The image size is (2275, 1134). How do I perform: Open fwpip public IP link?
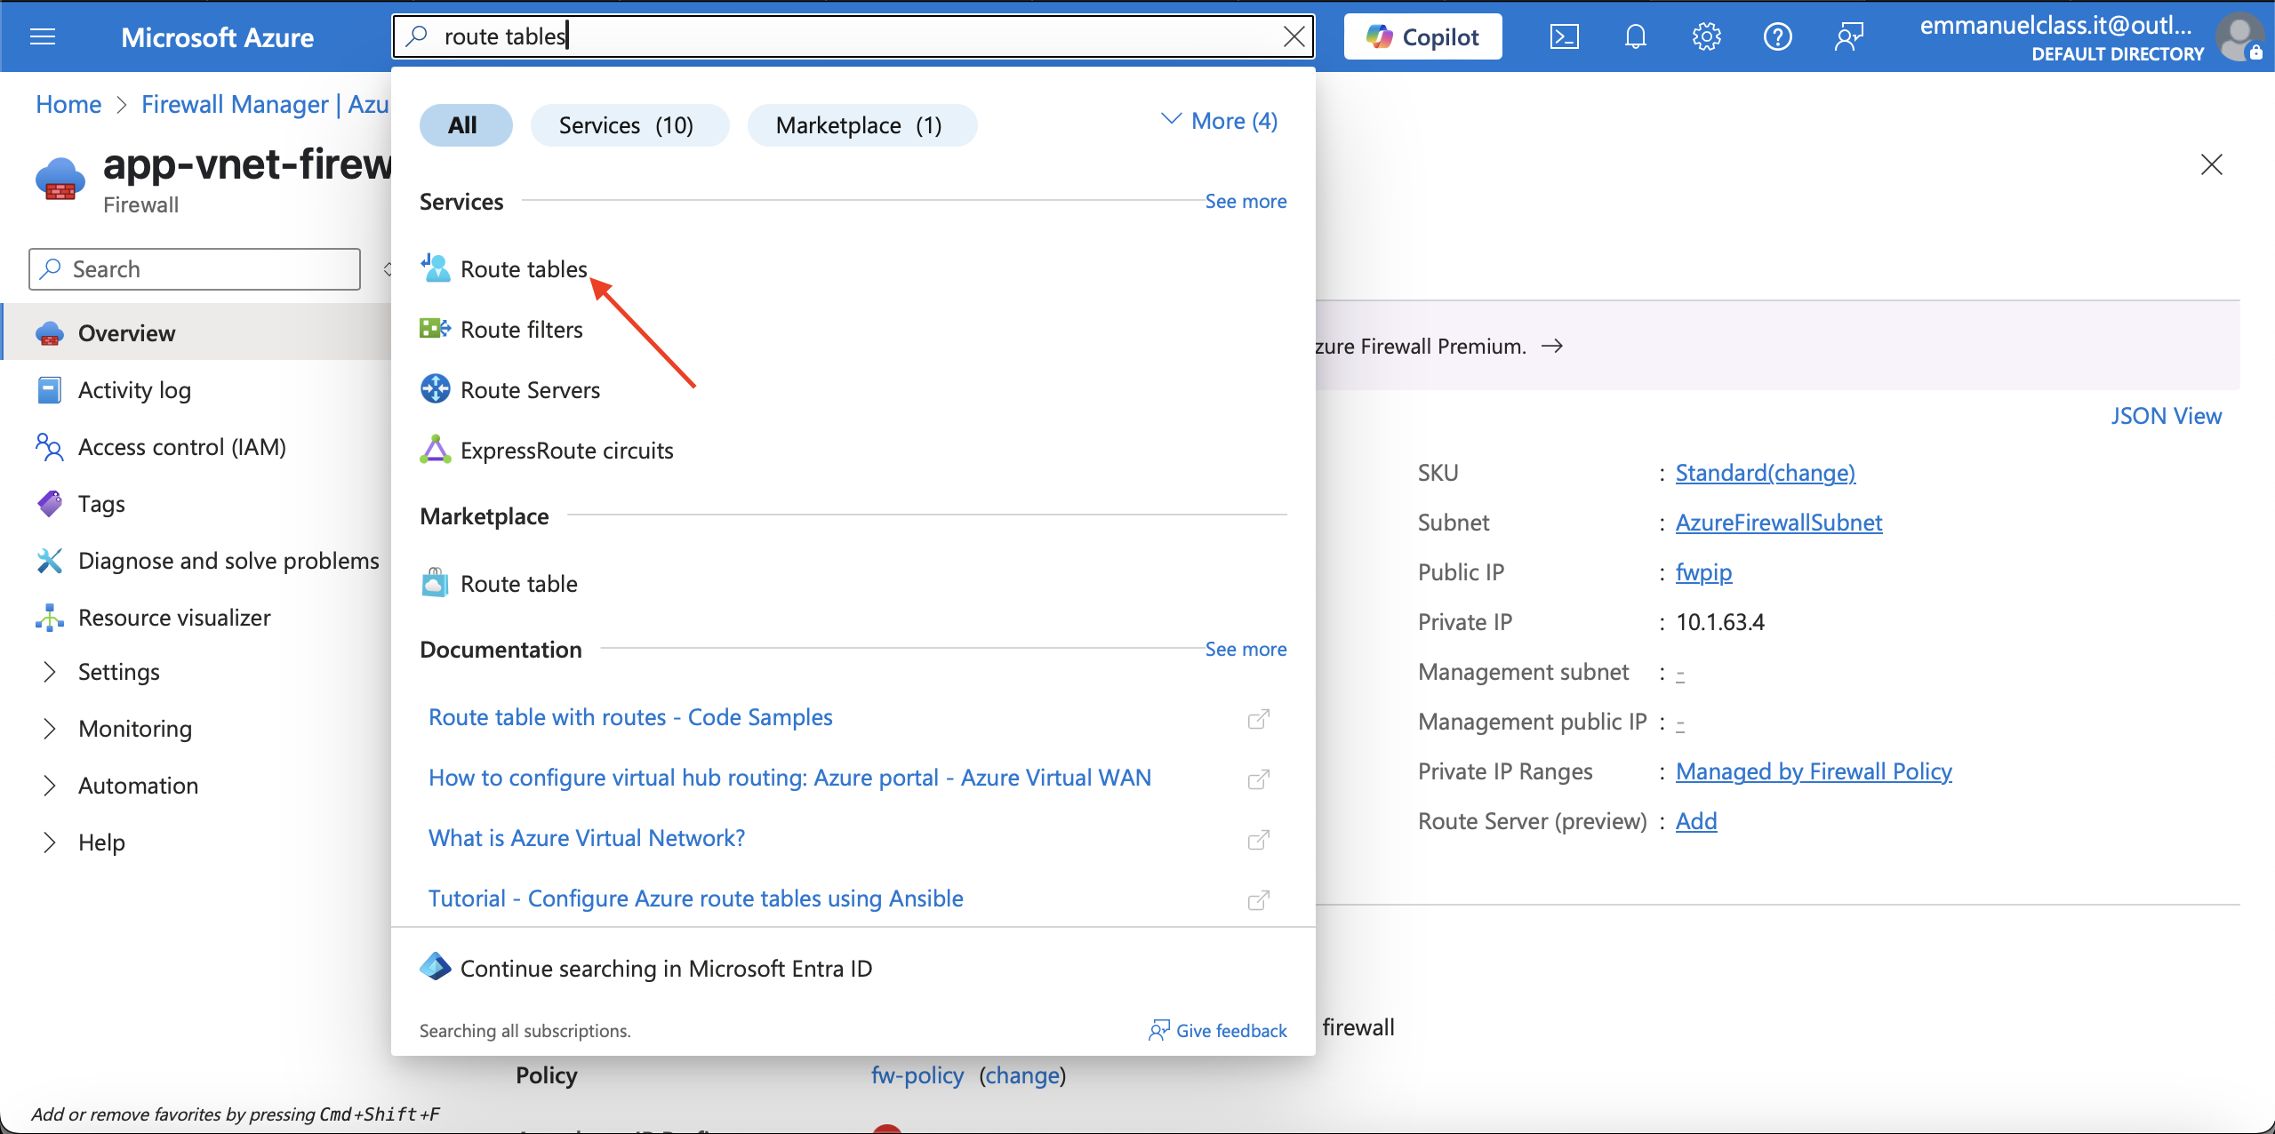(1703, 572)
